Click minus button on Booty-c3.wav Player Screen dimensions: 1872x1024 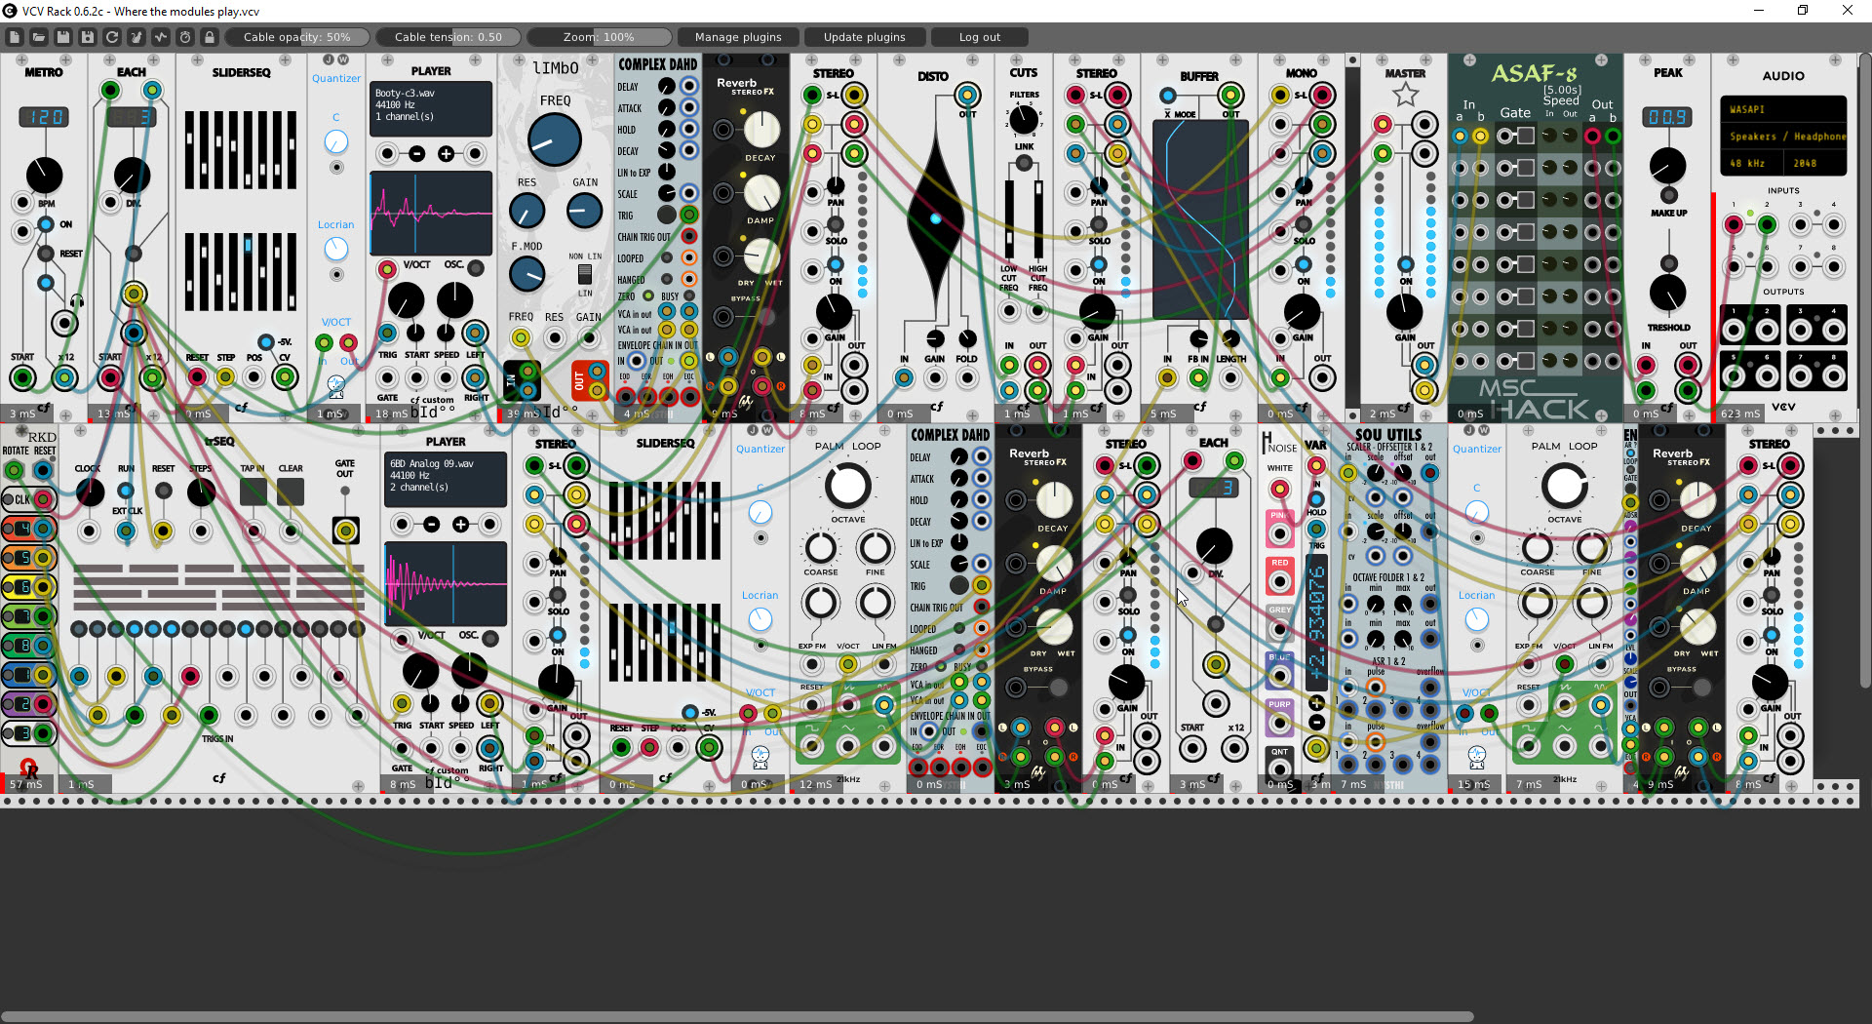(x=417, y=154)
